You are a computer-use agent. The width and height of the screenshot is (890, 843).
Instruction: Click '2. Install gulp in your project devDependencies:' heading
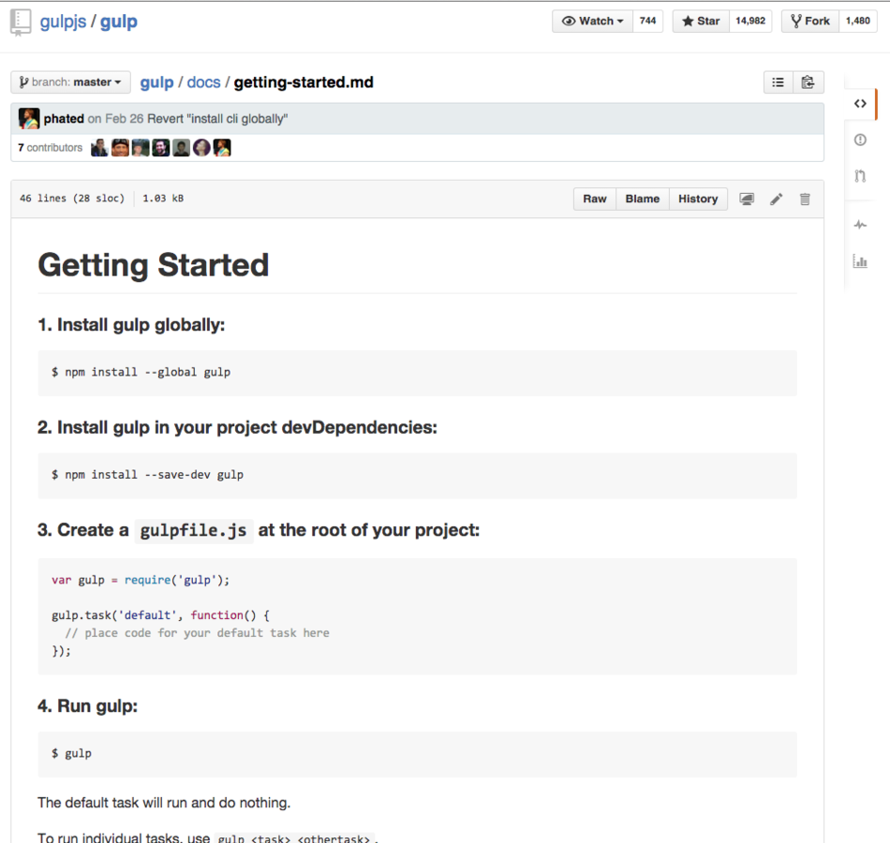[x=237, y=427]
